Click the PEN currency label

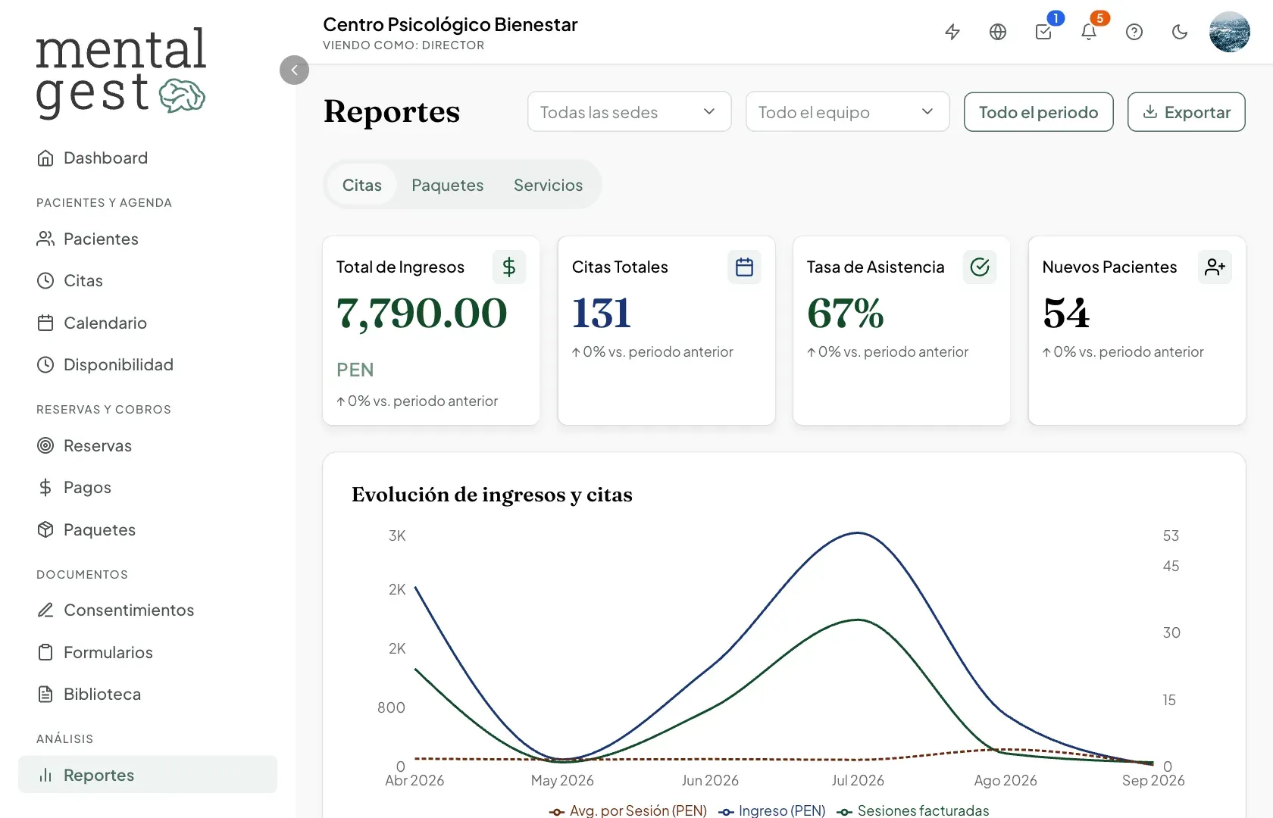[355, 370]
